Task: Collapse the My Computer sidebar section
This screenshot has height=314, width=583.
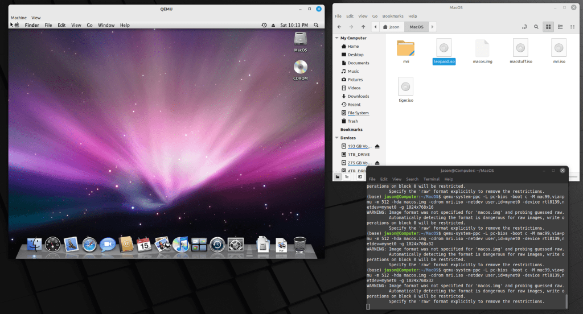Action: (x=336, y=38)
